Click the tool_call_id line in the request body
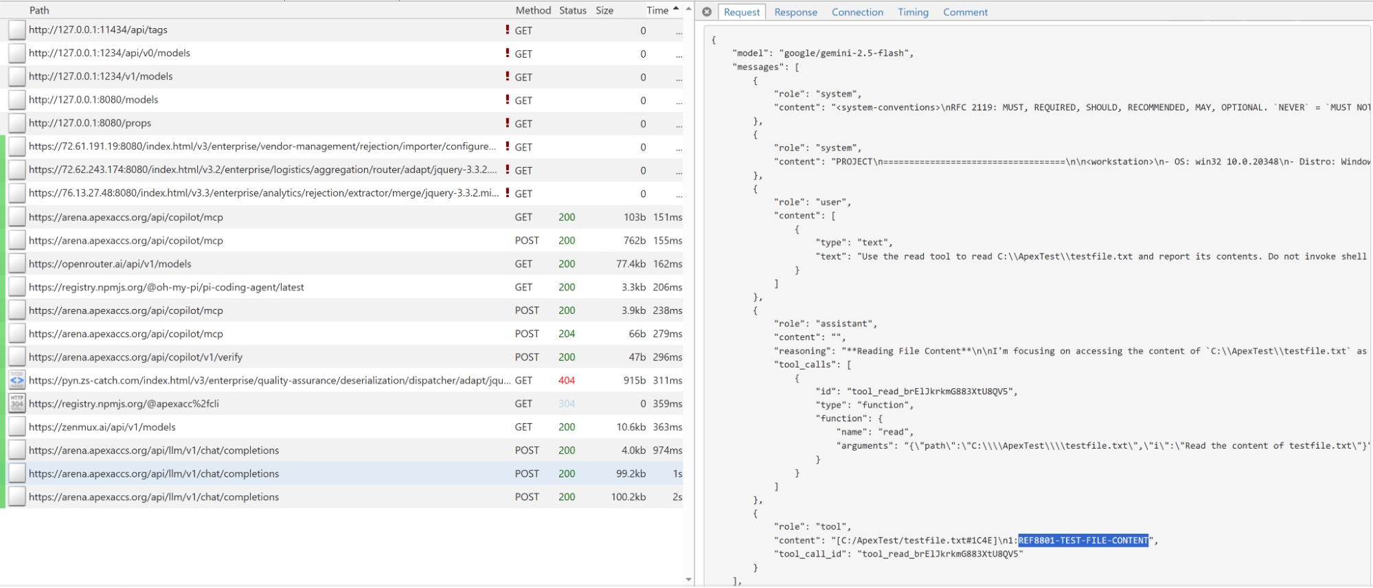Viewport: 1373px width, 588px height. (x=898, y=554)
